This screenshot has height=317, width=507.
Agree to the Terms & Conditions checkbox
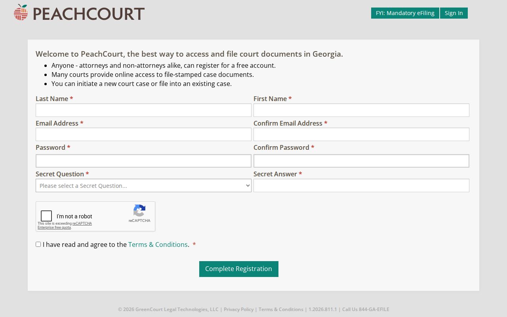click(x=38, y=244)
